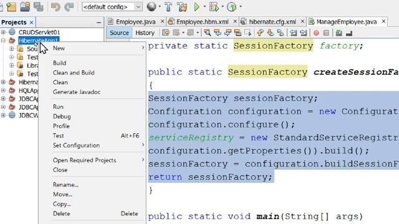Open dropdown arrow beside Profile Project
The image size is (399, 224).
pos(241,7)
